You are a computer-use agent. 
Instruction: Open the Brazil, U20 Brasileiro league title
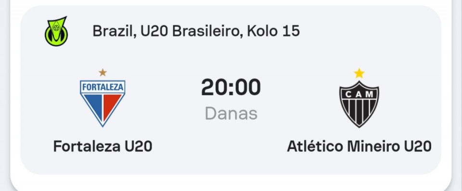(x=196, y=31)
